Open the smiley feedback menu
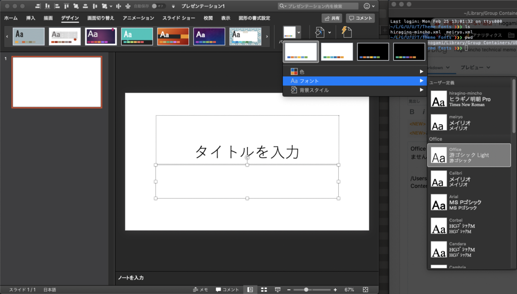The image size is (517, 294). tap(369, 6)
